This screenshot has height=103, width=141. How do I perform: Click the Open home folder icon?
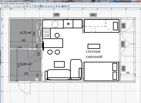click(x=5, y=6)
